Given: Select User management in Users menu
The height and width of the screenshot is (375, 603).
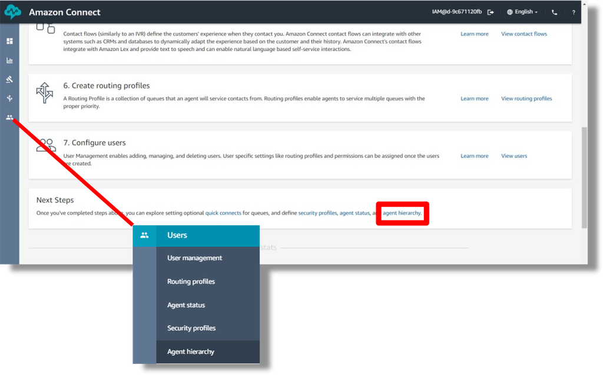Looking at the screenshot, I should (194, 258).
